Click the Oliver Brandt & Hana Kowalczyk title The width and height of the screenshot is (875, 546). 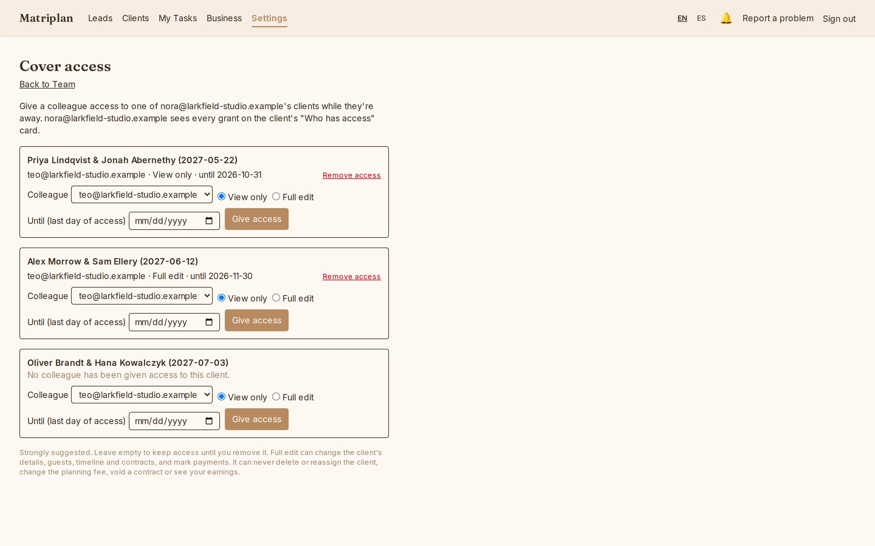[x=128, y=362]
